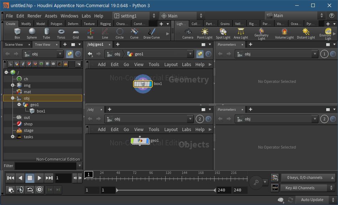Image resolution: width=338 pixels, height=205 pixels.
Task: Click the Filter text field
Action: point(45,166)
